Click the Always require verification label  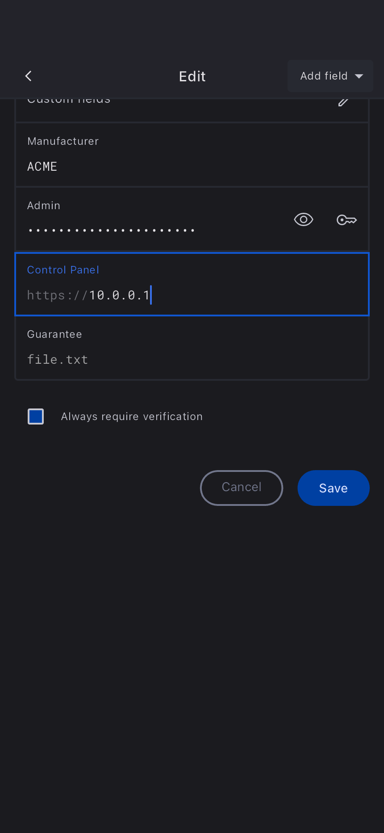tap(132, 416)
